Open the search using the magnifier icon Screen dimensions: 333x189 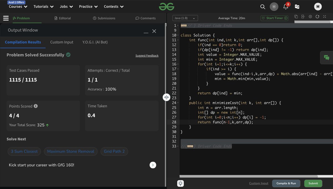pos(263,6)
